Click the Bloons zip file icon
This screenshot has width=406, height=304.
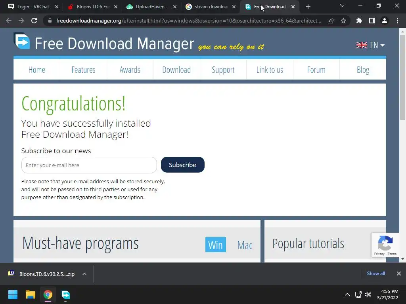[x=11, y=273]
